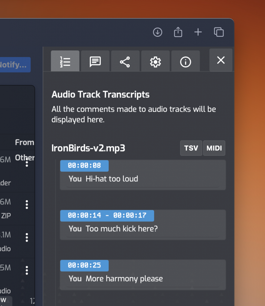Open a new tab with plus icon
This screenshot has width=265, height=306.
198,32
